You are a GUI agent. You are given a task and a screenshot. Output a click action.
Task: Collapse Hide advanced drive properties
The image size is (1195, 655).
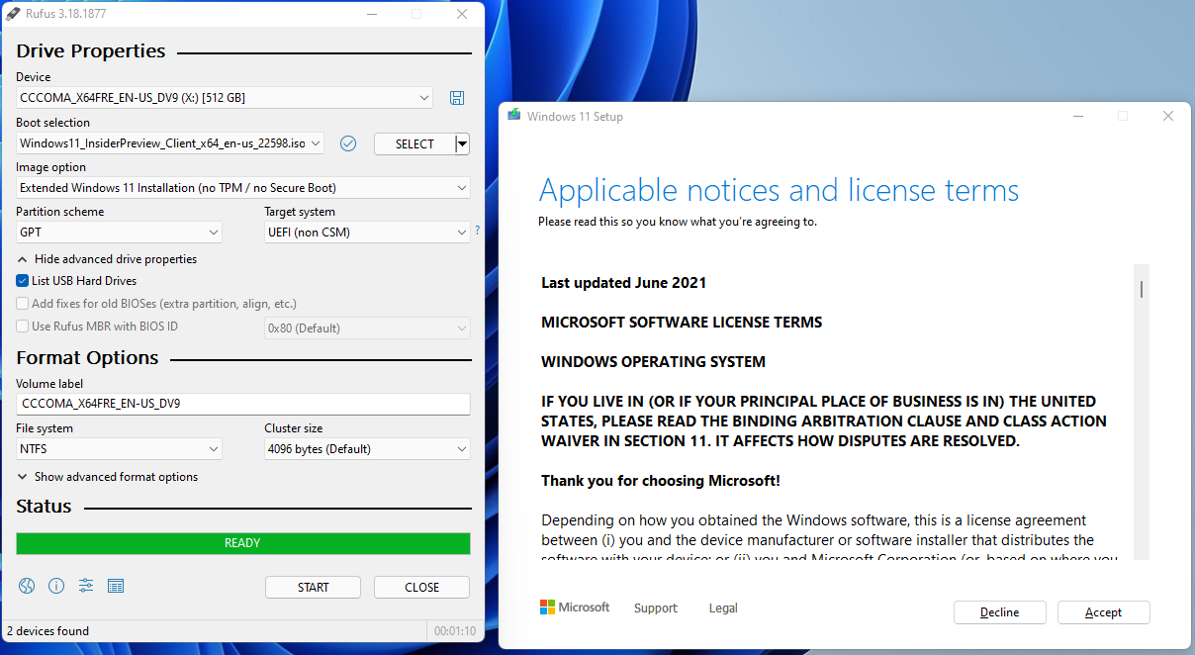(x=107, y=259)
